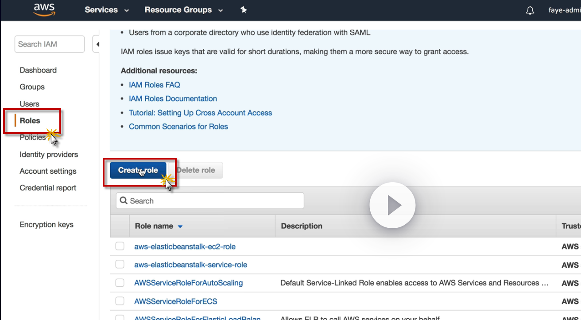Open the aws-elasticbeanstalk-service-role link
Viewport: 581px width, 320px height.
191,265
